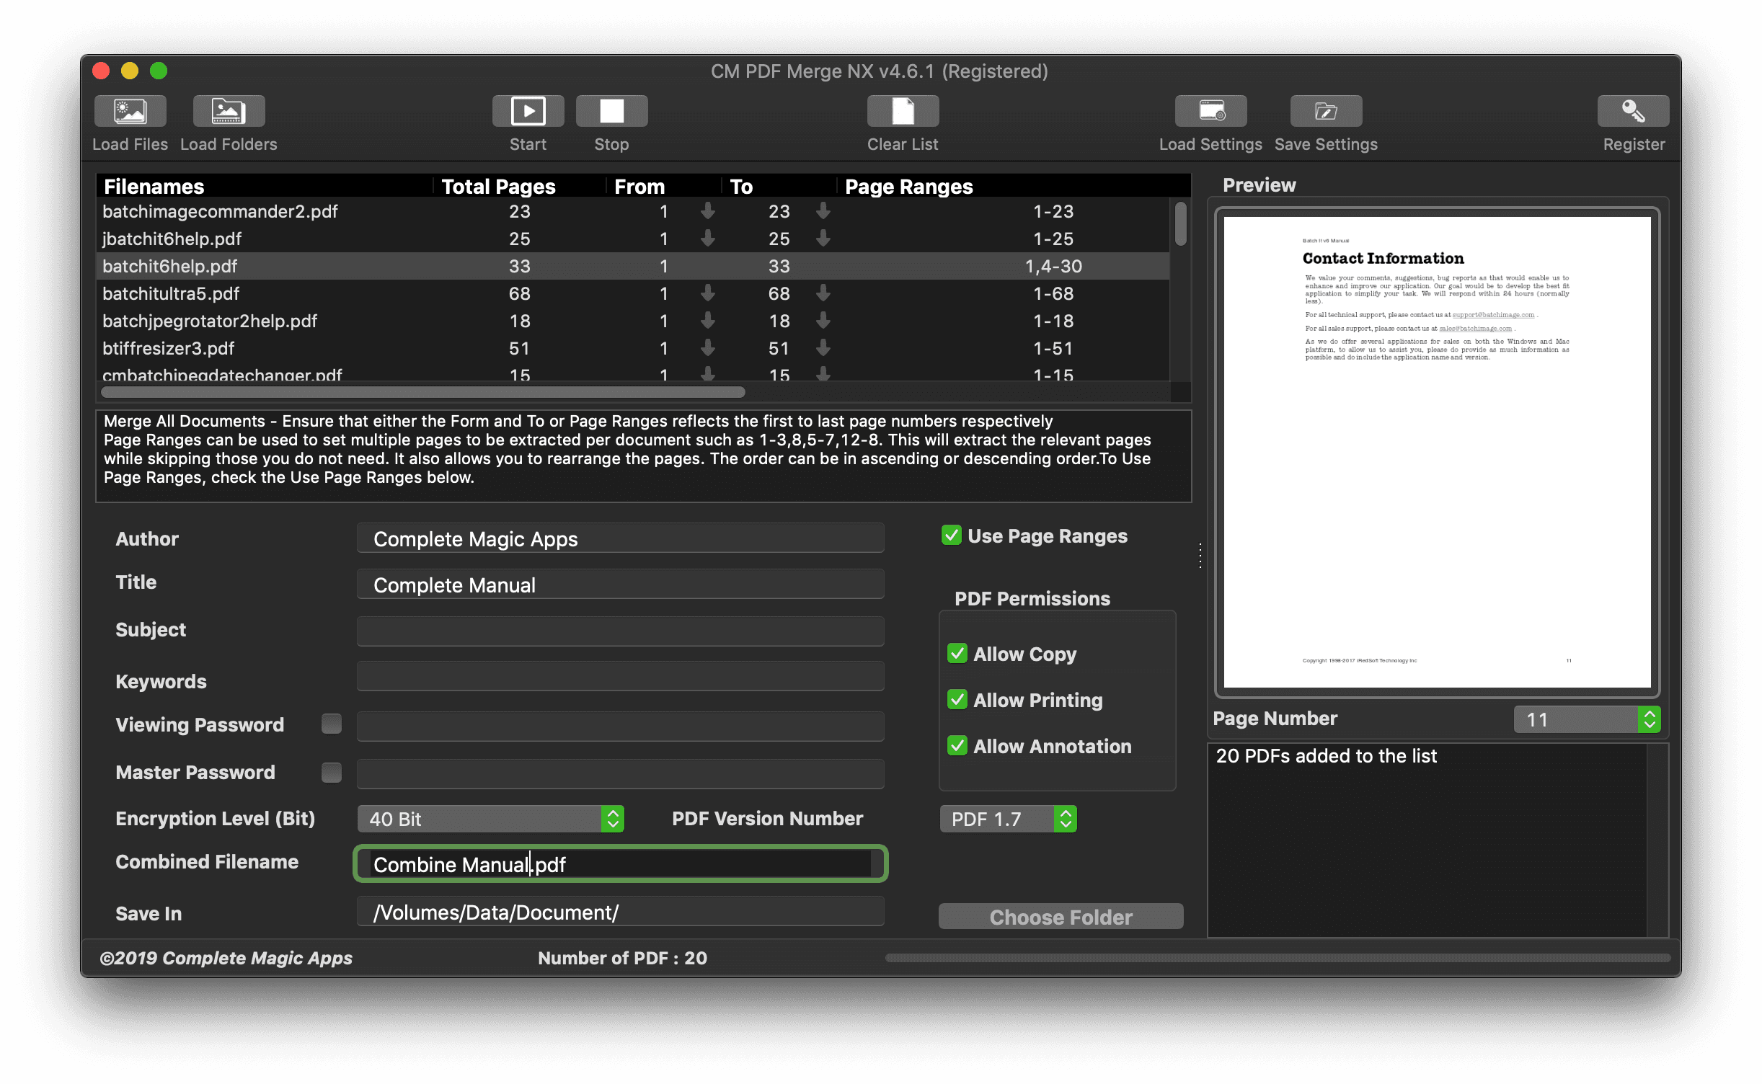Click the Stop toolbar icon
Screen dimensions: 1762x1084
click(611, 111)
